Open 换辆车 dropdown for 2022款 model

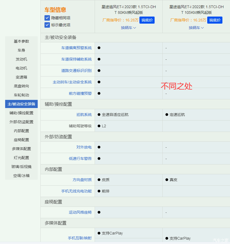point(196,28)
